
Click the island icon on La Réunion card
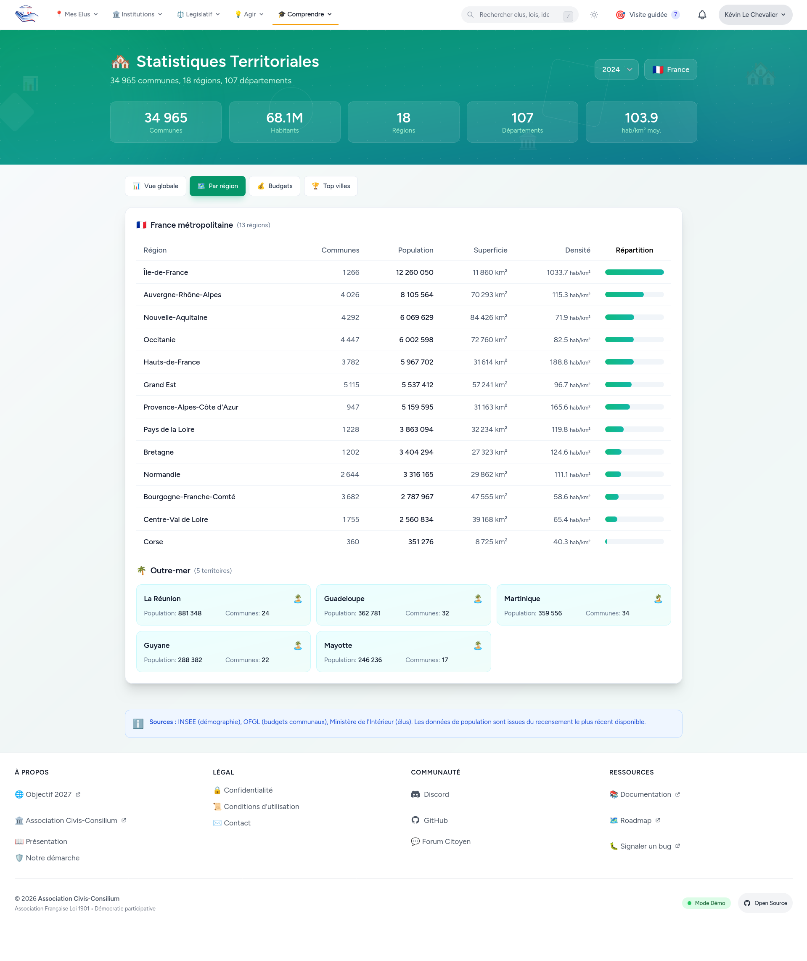pos(298,599)
